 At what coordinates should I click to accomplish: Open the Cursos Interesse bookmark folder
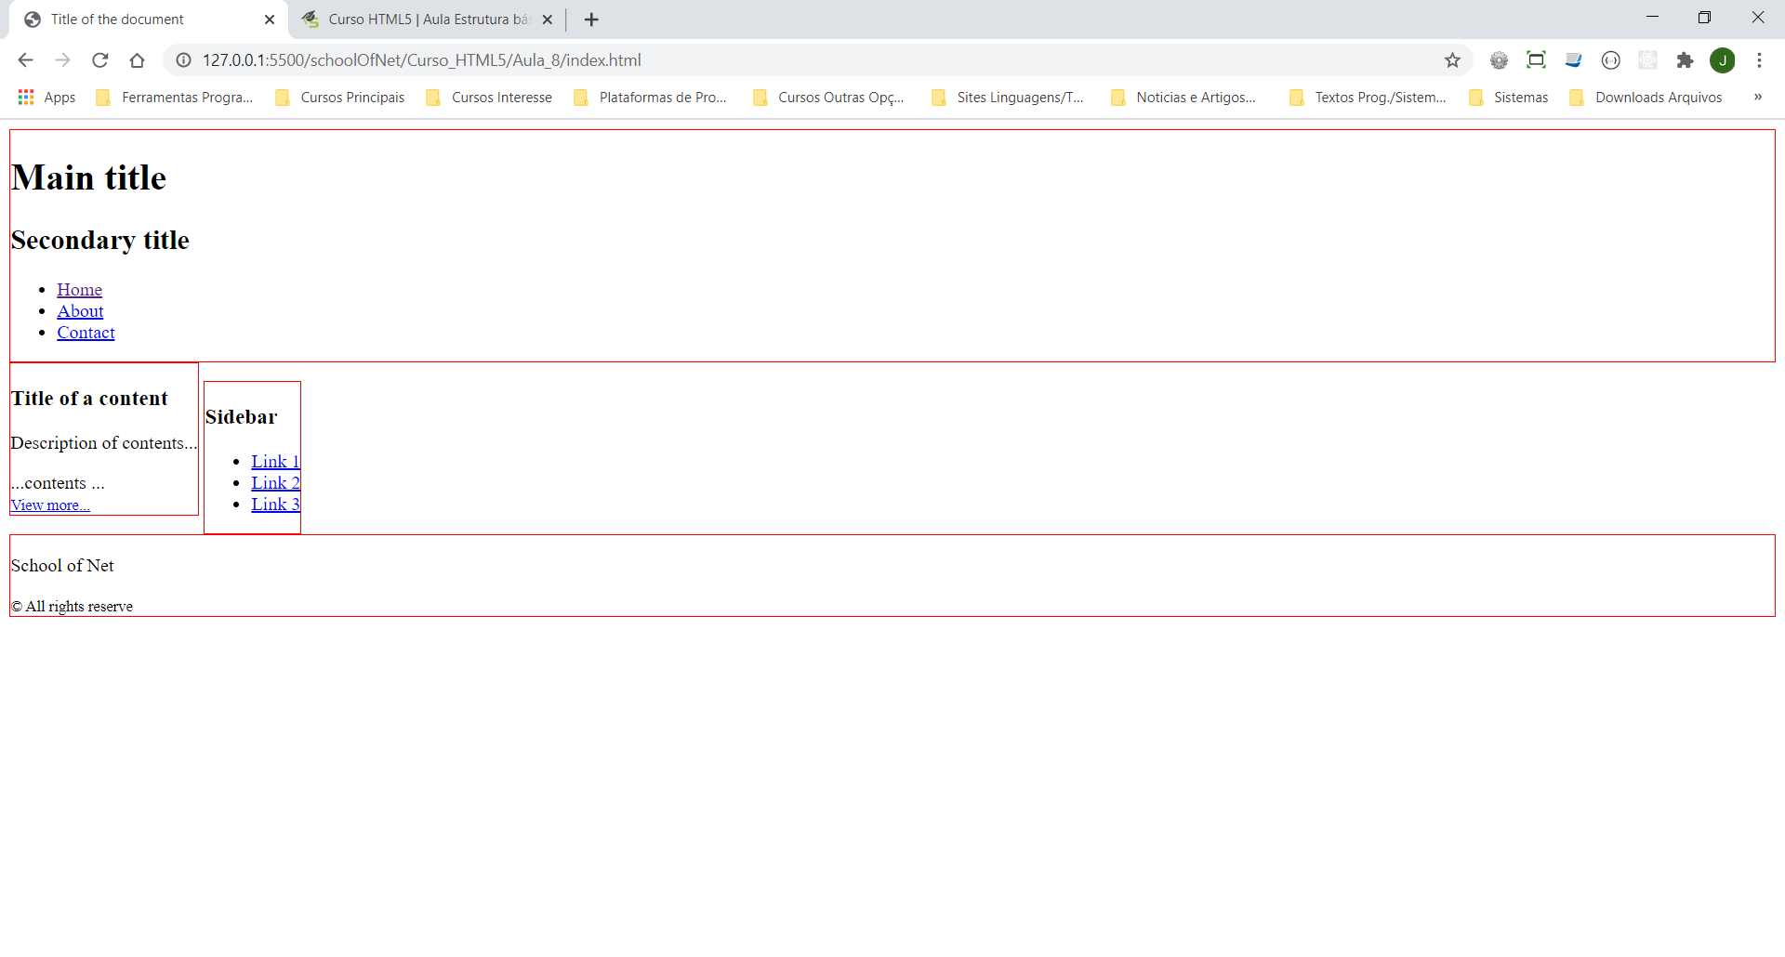[489, 98]
